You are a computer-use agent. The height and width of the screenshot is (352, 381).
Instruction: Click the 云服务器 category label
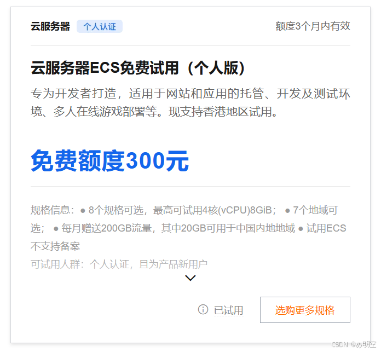click(x=50, y=26)
